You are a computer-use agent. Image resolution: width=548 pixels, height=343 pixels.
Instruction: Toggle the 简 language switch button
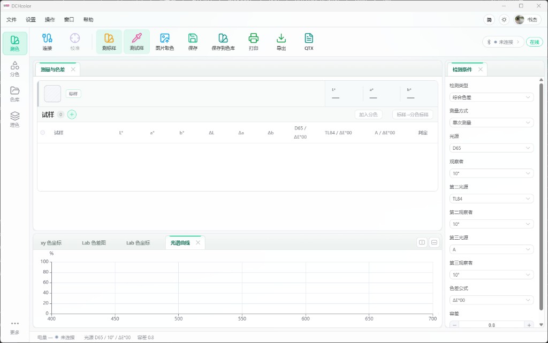pyautogui.click(x=489, y=20)
